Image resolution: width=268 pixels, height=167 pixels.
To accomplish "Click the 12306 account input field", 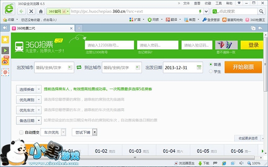I will click(109, 45).
